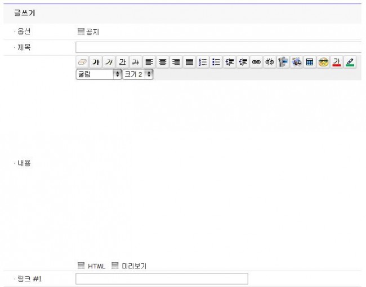The width and height of the screenshot is (366, 287).
Task: Enable the HTML checkbox
Action: pyautogui.click(x=81, y=266)
